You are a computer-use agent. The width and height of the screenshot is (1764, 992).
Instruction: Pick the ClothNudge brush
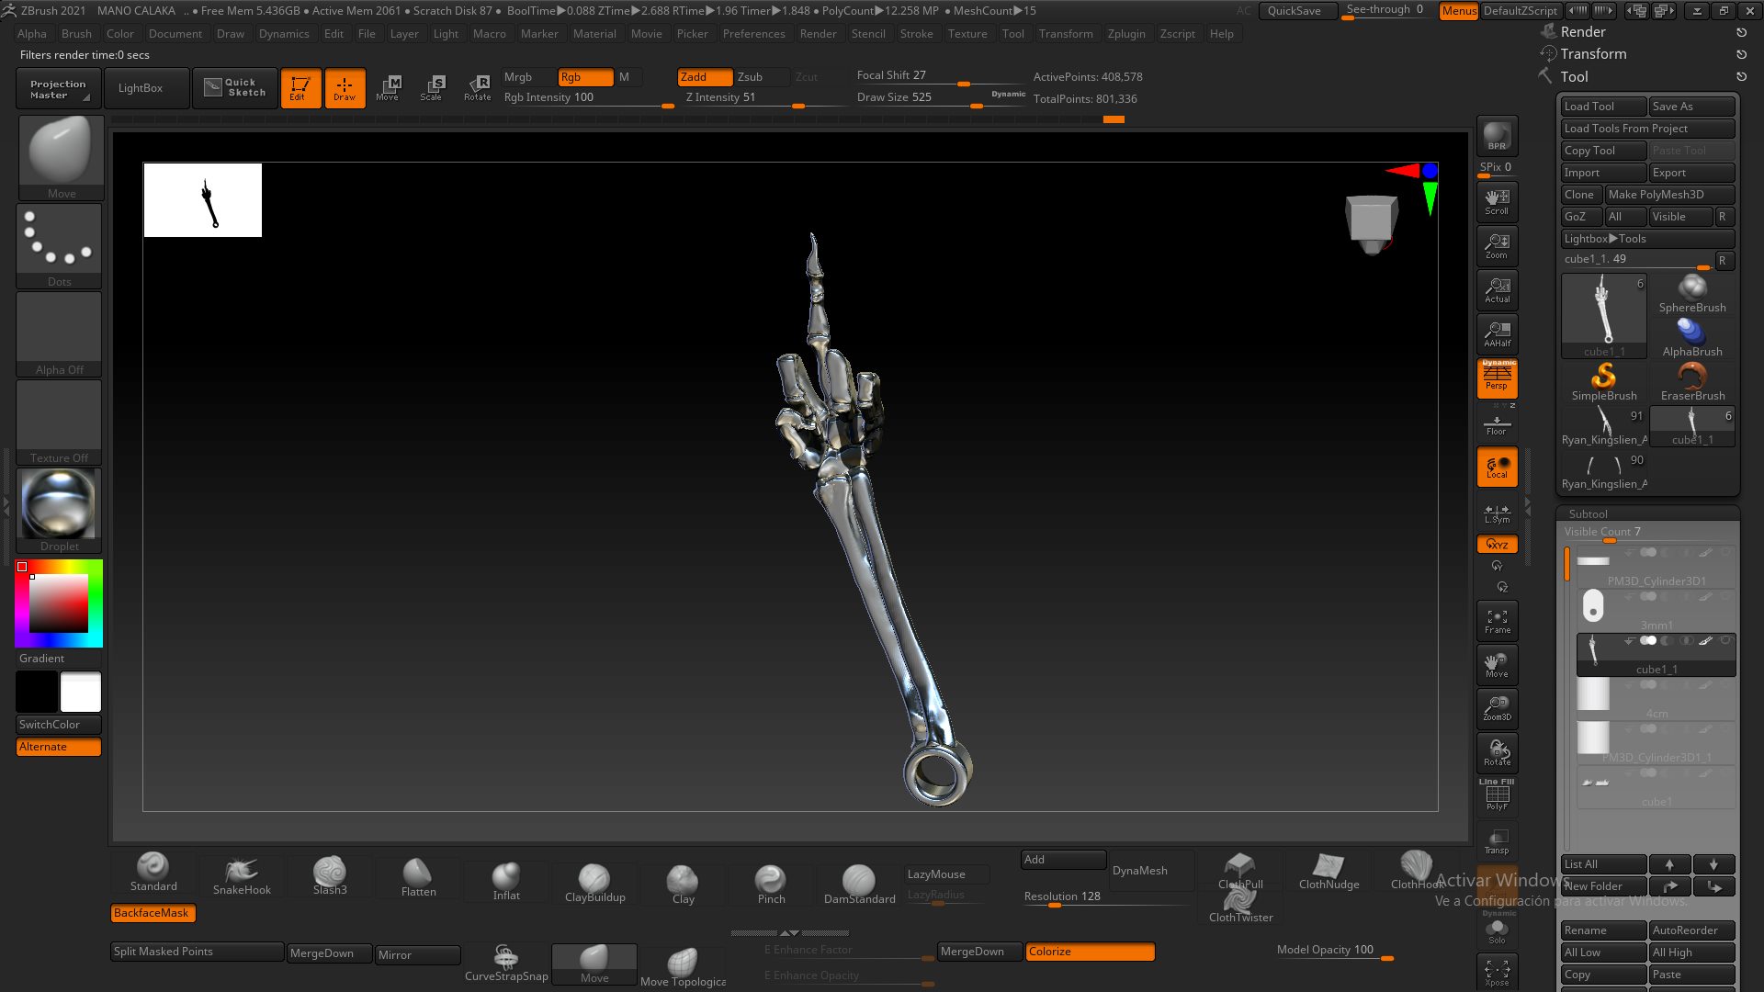(x=1329, y=867)
